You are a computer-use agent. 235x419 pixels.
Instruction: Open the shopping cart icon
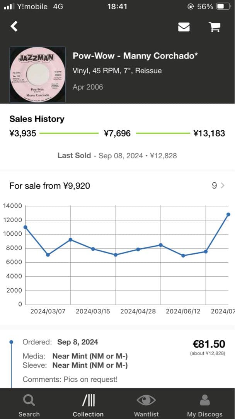click(x=214, y=27)
